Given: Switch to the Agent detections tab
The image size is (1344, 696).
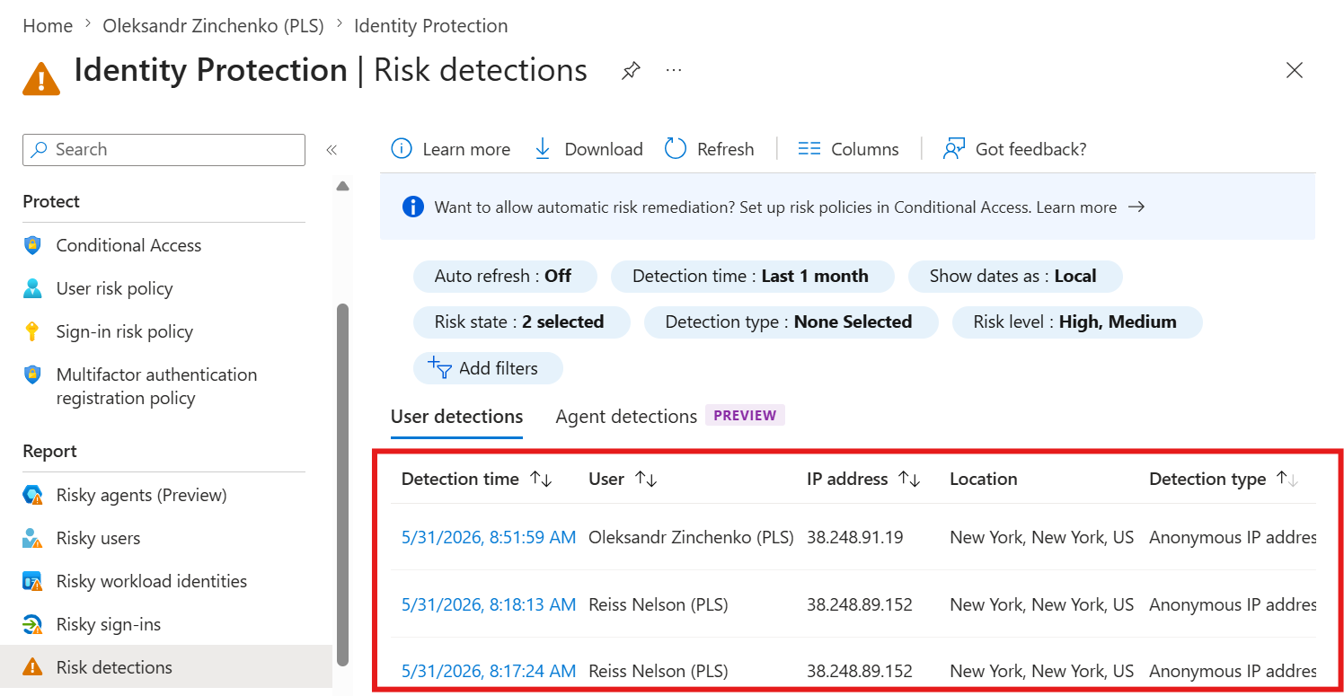Looking at the screenshot, I should click(626, 417).
